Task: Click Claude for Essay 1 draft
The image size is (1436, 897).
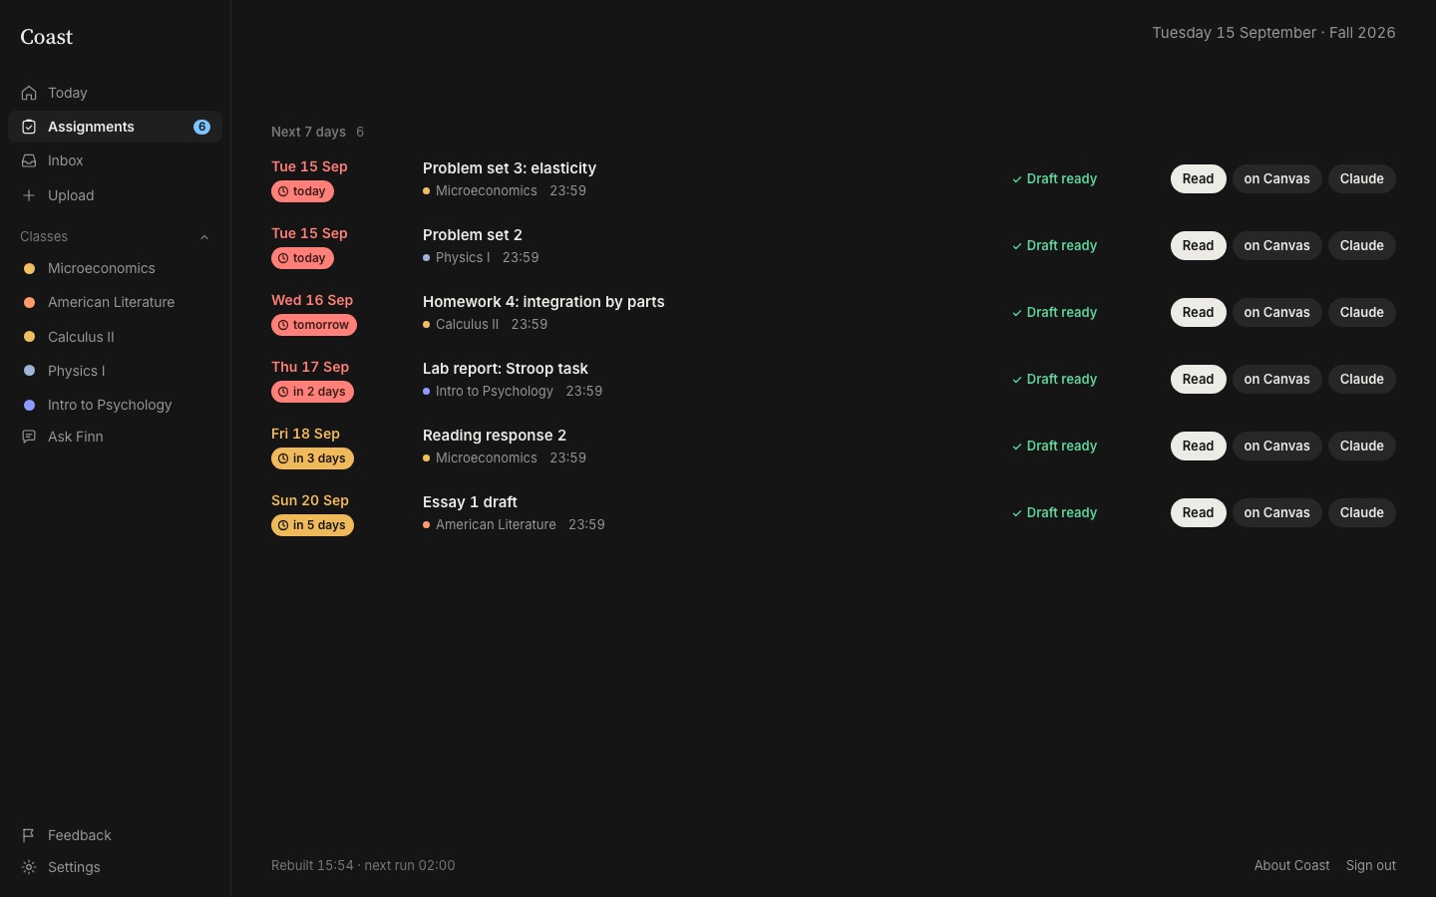Action: (x=1361, y=513)
